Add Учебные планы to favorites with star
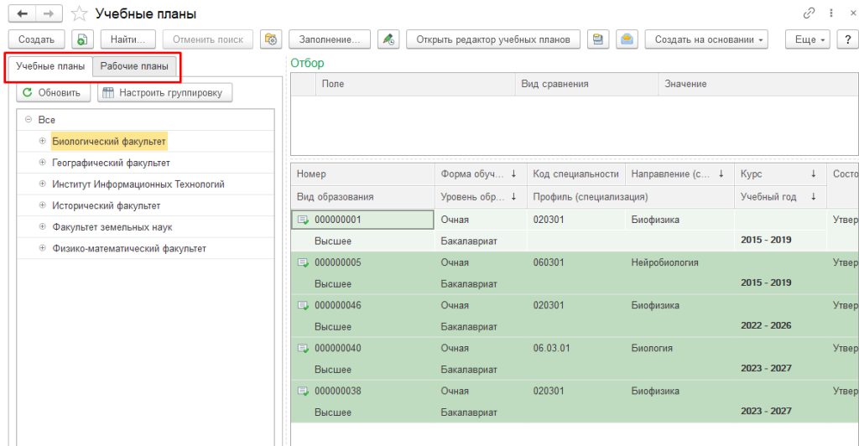 [x=79, y=13]
